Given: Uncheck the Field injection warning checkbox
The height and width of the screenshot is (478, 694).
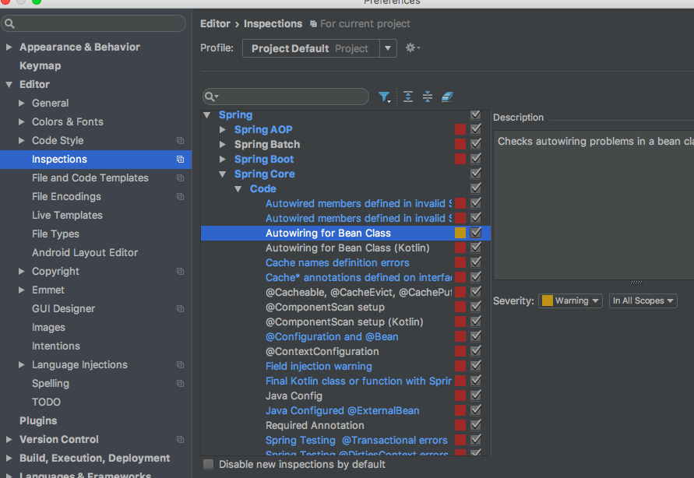Looking at the screenshot, I should point(476,366).
